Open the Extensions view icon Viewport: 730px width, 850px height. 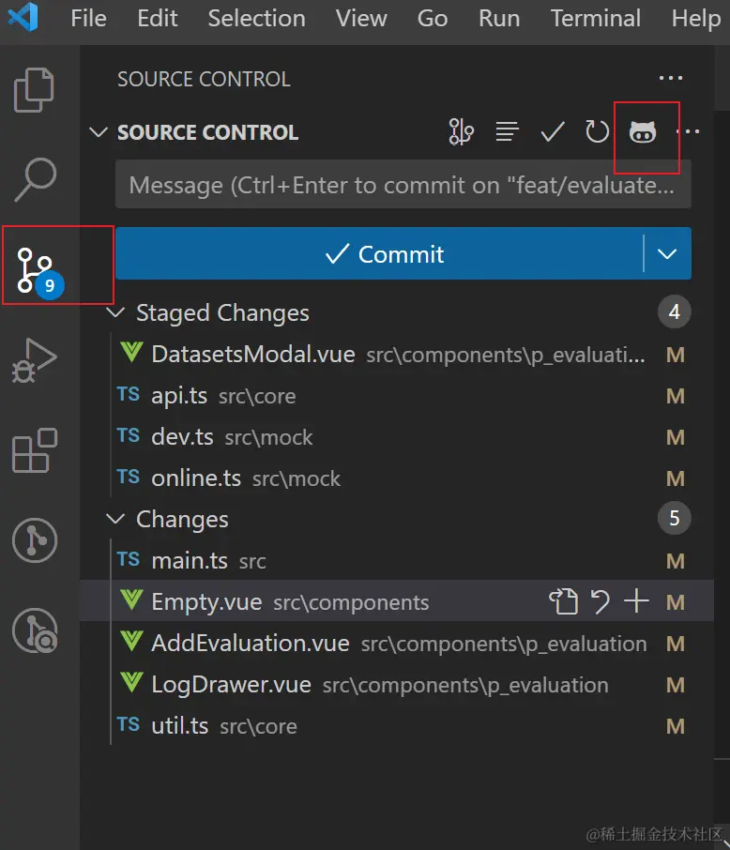36,450
